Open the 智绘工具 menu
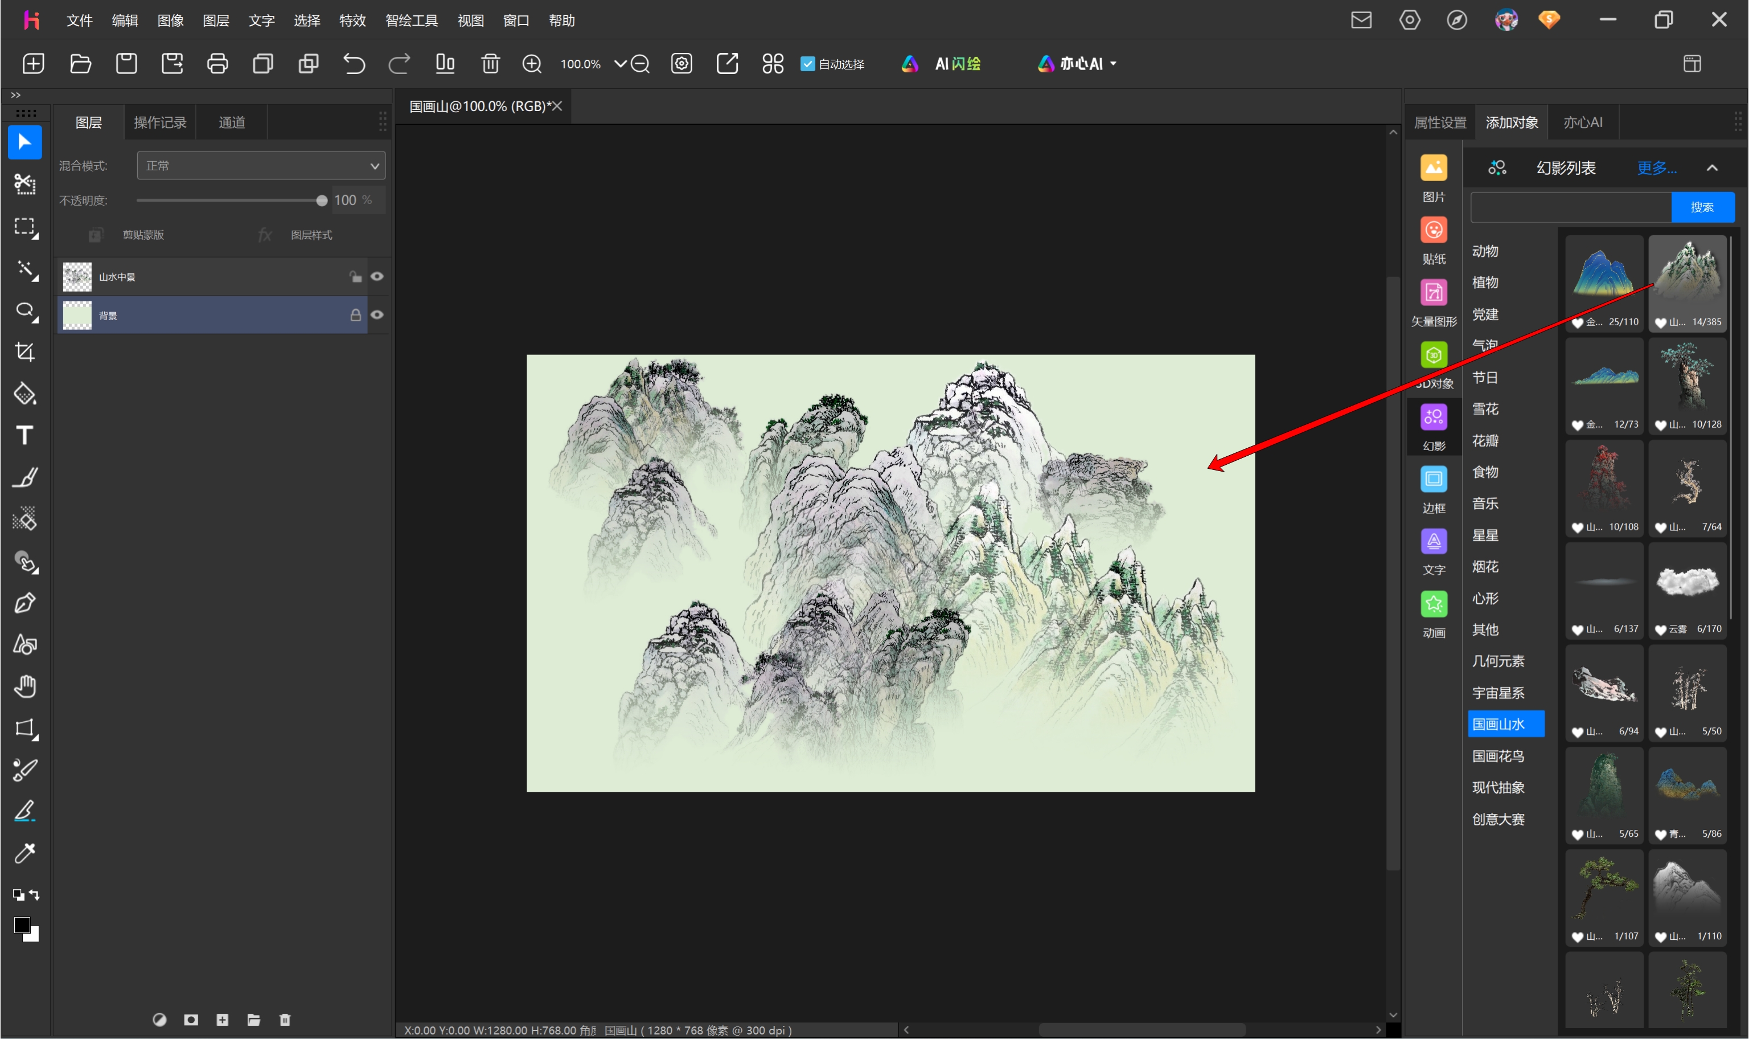The height and width of the screenshot is (1039, 1749). (412, 21)
